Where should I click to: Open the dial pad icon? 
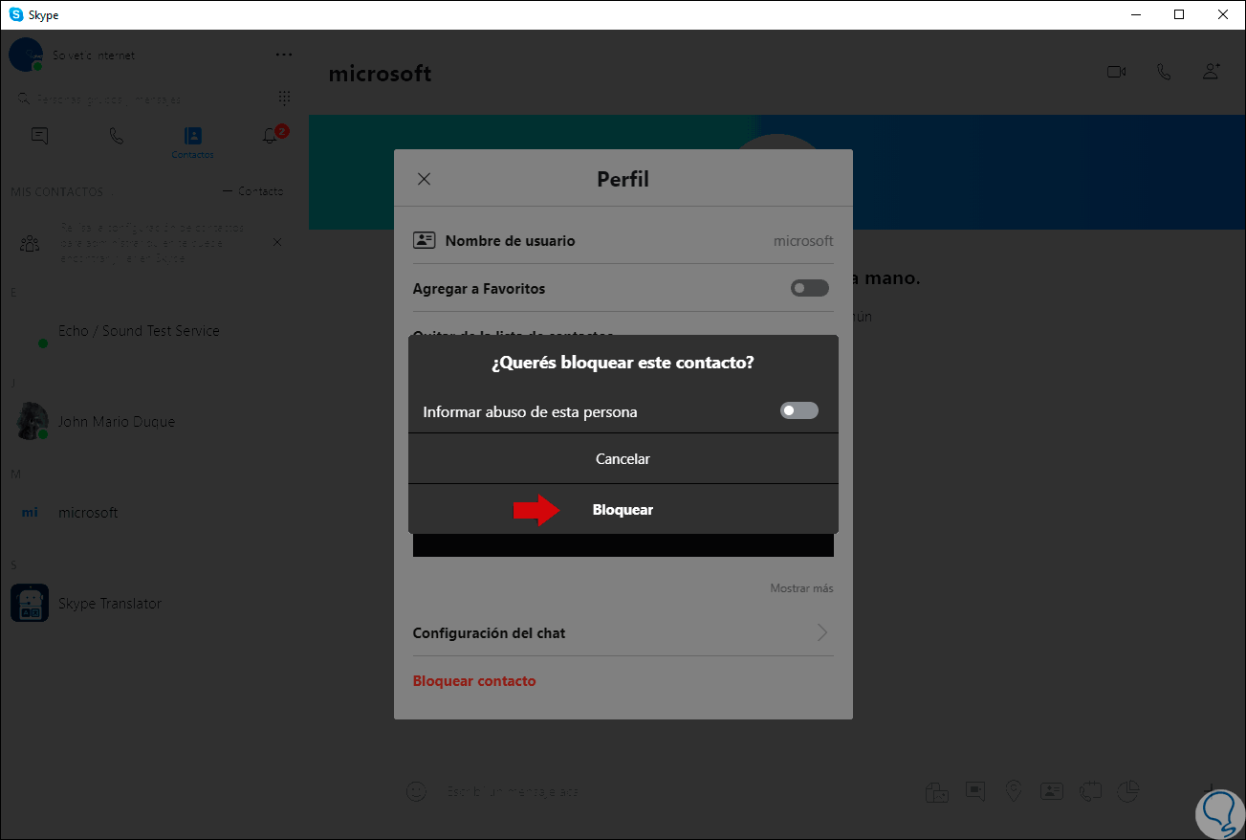coord(284,99)
